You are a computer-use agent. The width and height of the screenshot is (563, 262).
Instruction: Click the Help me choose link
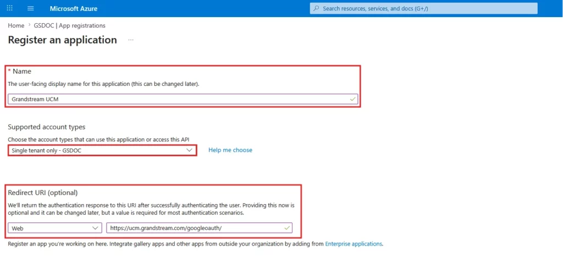pos(230,150)
